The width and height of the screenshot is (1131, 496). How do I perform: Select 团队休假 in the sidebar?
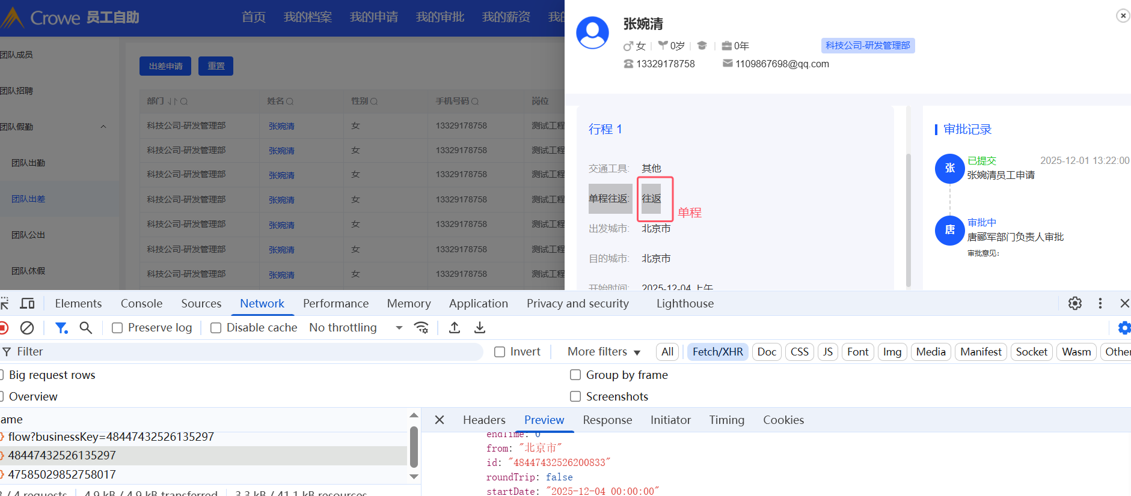pos(28,271)
